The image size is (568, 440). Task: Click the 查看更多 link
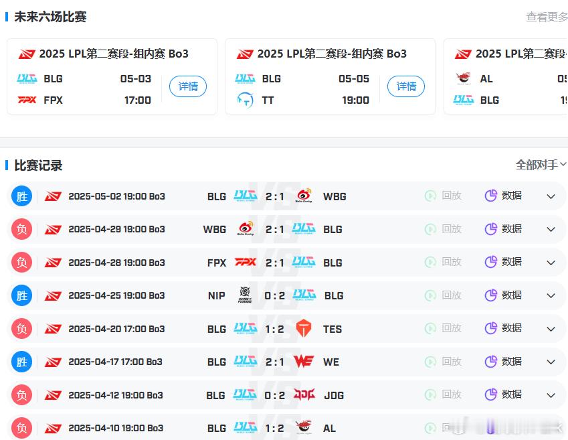pyautogui.click(x=547, y=17)
